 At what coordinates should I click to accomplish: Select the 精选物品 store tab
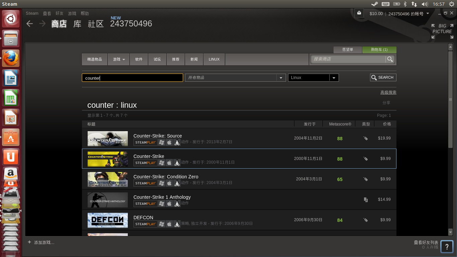[x=95, y=59]
